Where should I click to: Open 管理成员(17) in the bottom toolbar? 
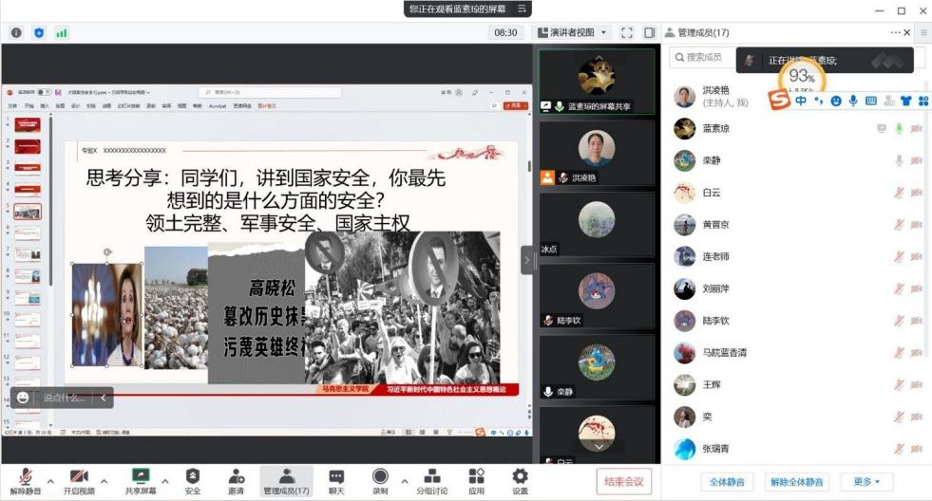pos(286,481)
